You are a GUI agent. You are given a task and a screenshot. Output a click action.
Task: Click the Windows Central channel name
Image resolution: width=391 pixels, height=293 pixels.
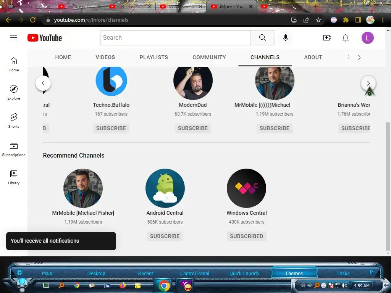click(x=247, y=213)
